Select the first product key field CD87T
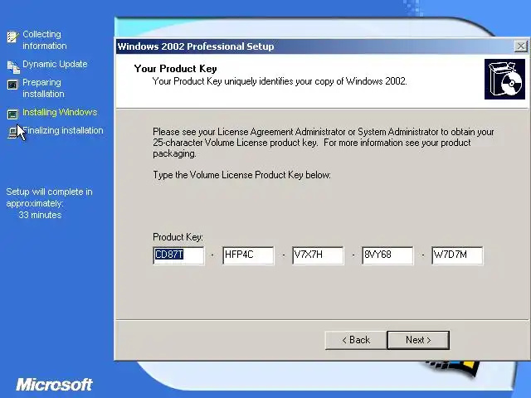 (178, 255)
